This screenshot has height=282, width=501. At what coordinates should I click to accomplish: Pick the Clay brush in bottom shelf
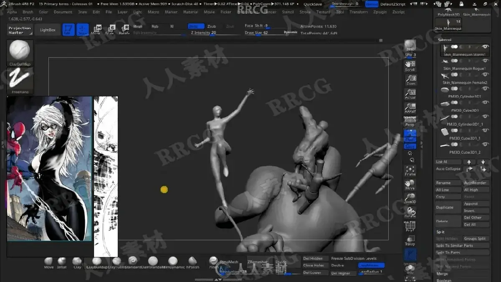77,263
